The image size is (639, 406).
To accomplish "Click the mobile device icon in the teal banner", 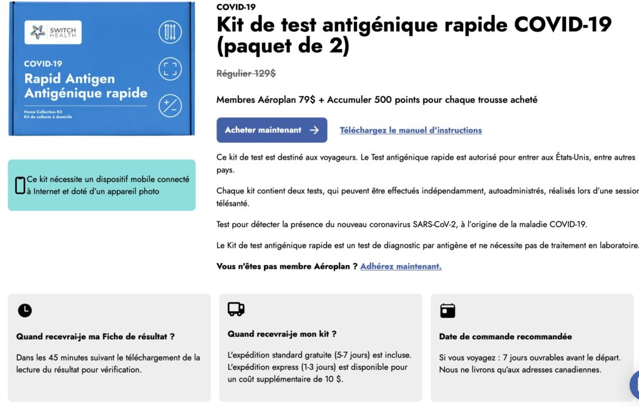I will coord(21,185).
